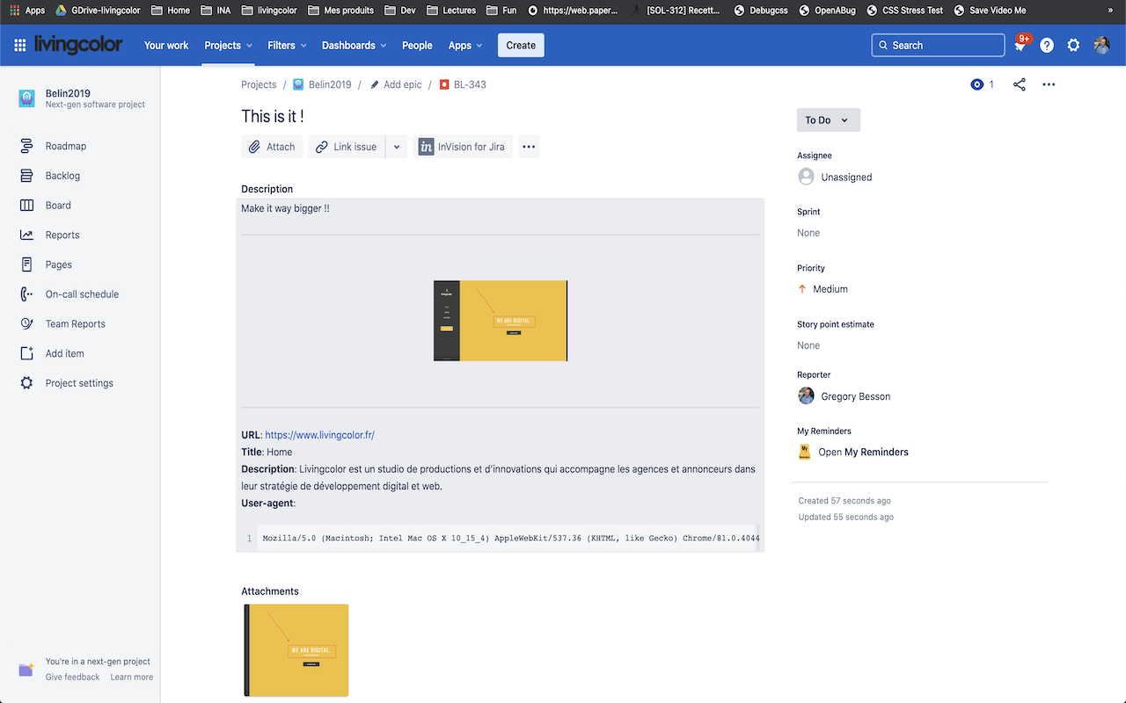Open issue actions three-dot menu

click(x=1049, y=84)
